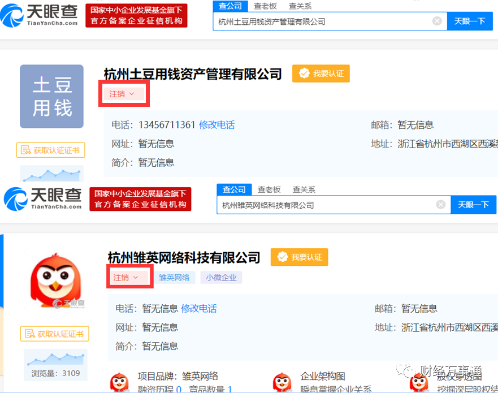498x393 pixels.
Task: Click 天眼一下 button in the top search bar
Action: tap(470, 21)
